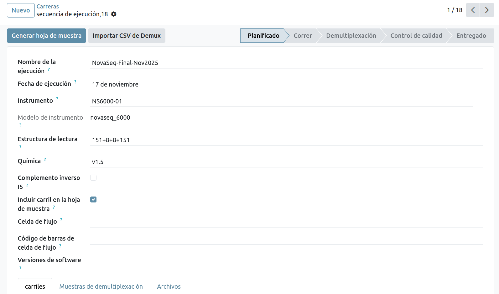Click the Nombre de la ejecución input field
This screenshot has height=294, width=499.
click(x=286, y=63)
